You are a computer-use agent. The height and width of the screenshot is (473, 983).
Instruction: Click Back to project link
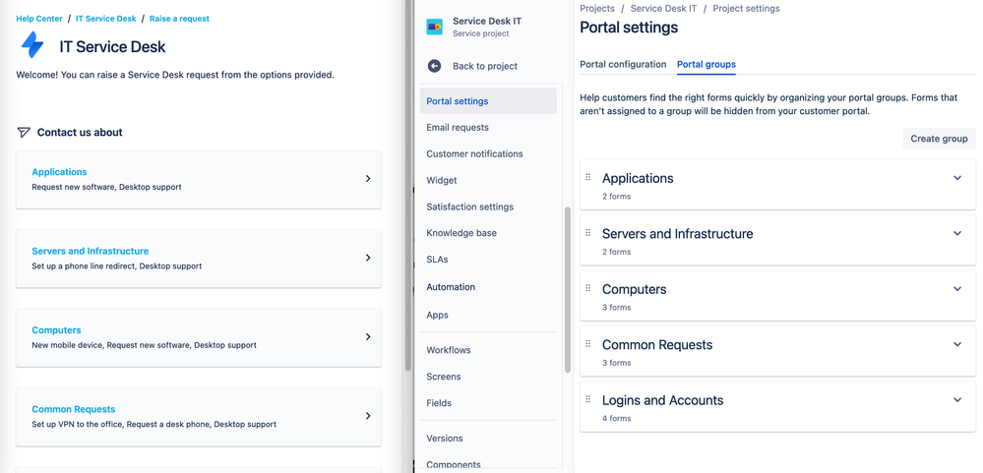click(x=484, y=66)
